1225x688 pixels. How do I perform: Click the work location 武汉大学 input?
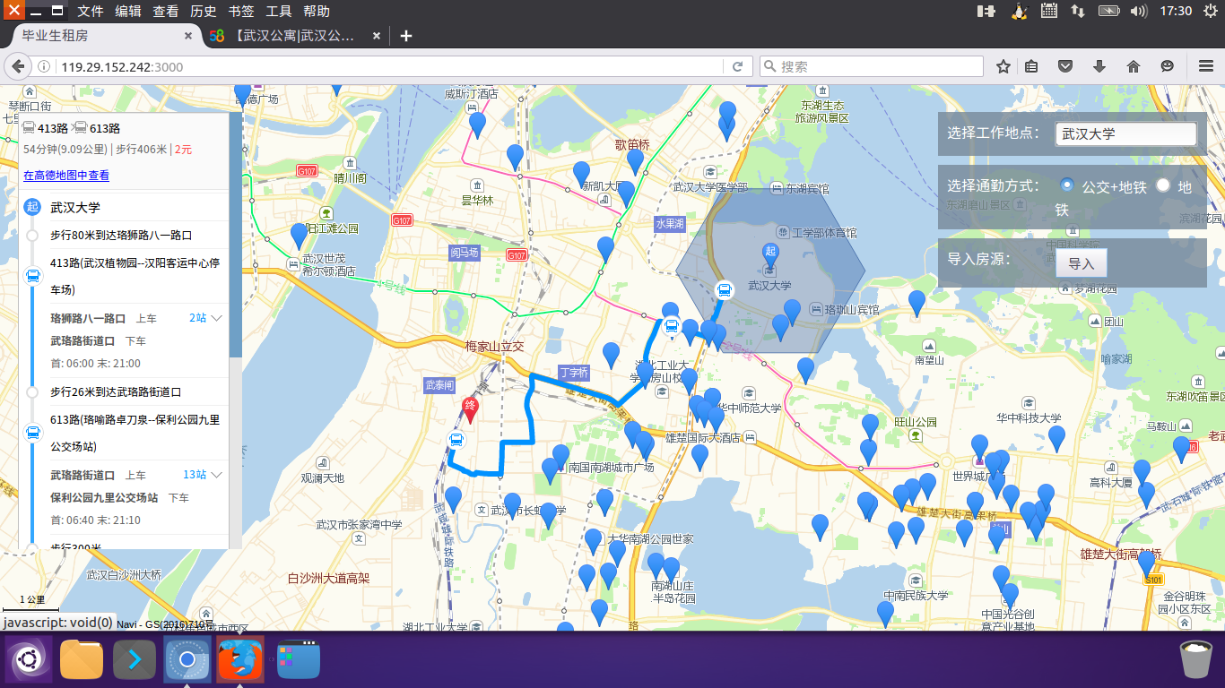pos(1125,133)
